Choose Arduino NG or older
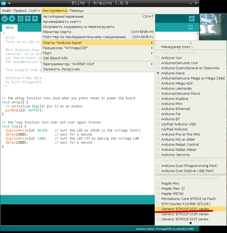The height and width of the screenshot is (233, 227). [191, 139]
